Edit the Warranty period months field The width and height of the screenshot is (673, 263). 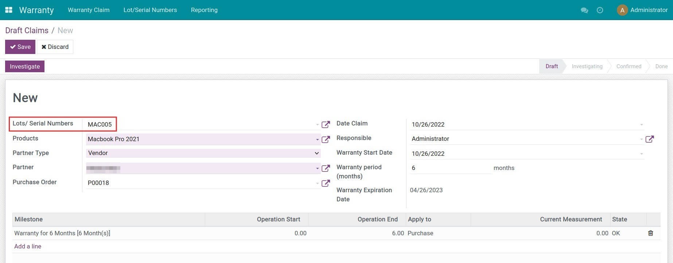tap(450, 168)
